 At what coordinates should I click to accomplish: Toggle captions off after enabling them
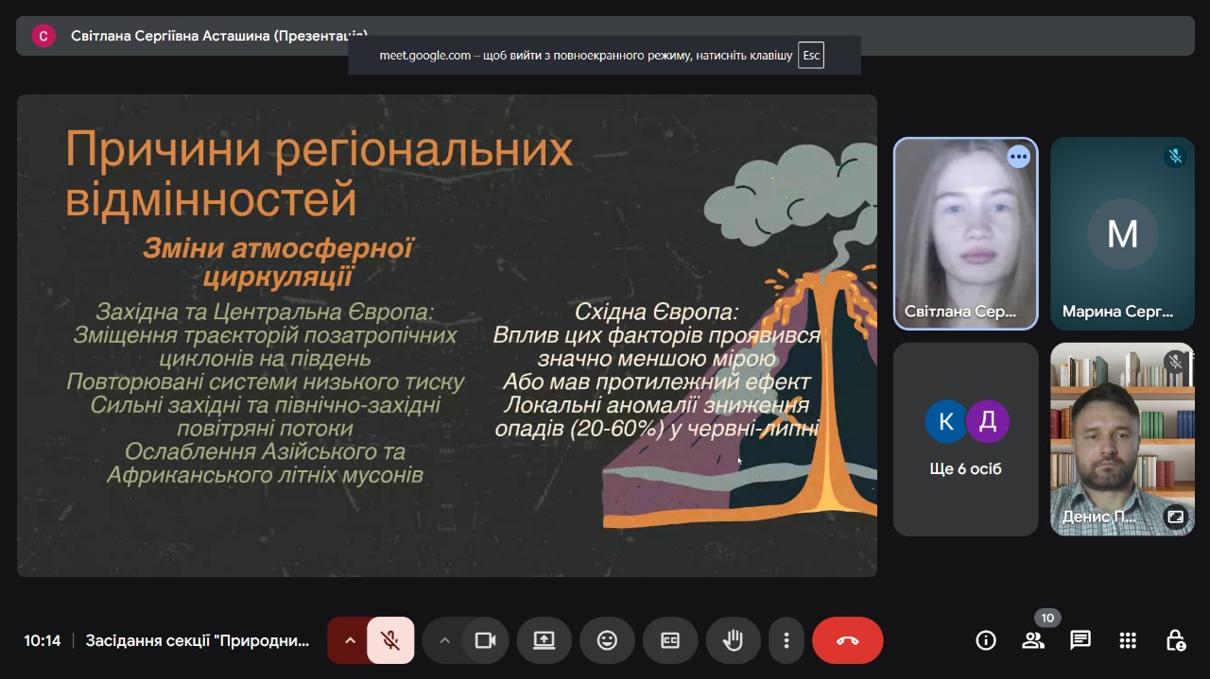click(670, 639)
